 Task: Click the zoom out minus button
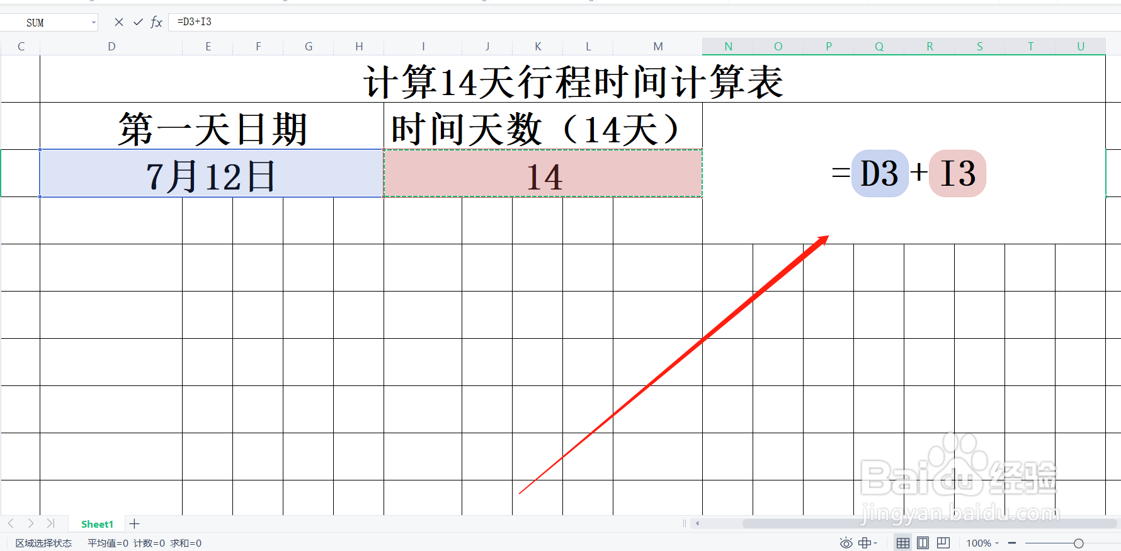(1012, 543)
